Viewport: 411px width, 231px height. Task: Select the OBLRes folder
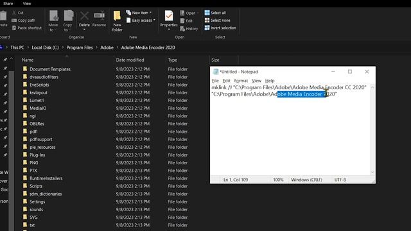[x=37, y=124]
